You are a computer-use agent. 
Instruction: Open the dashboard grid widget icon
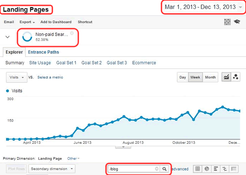[x=227, y=22]
